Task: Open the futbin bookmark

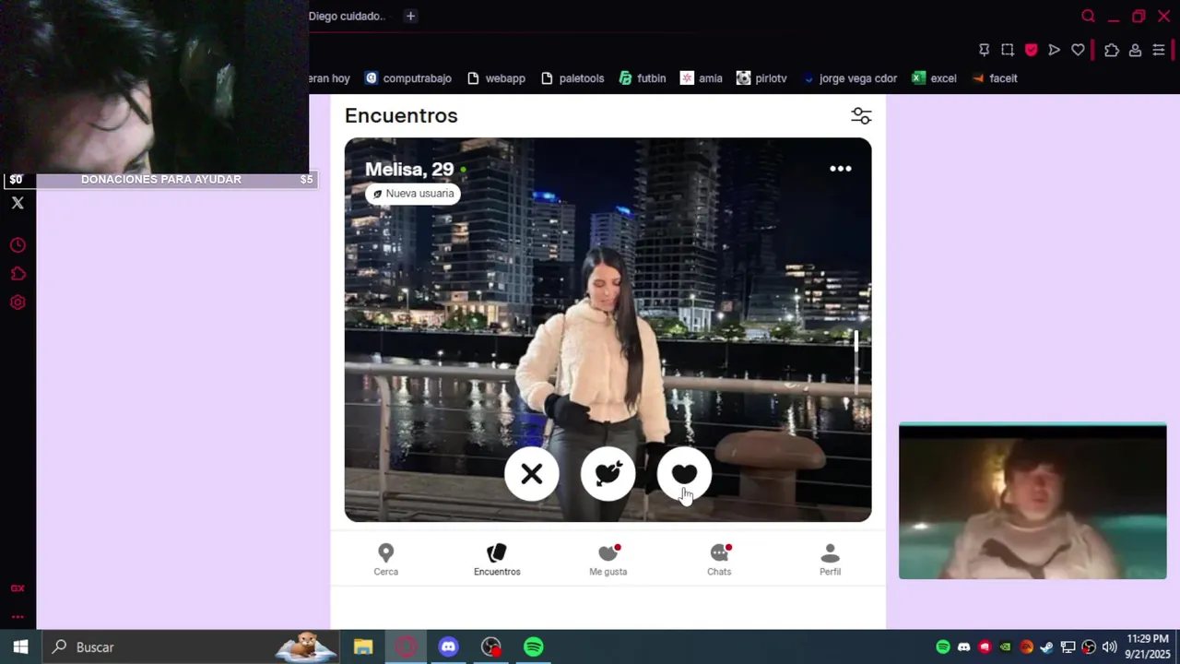Action: tap(643, 78)
